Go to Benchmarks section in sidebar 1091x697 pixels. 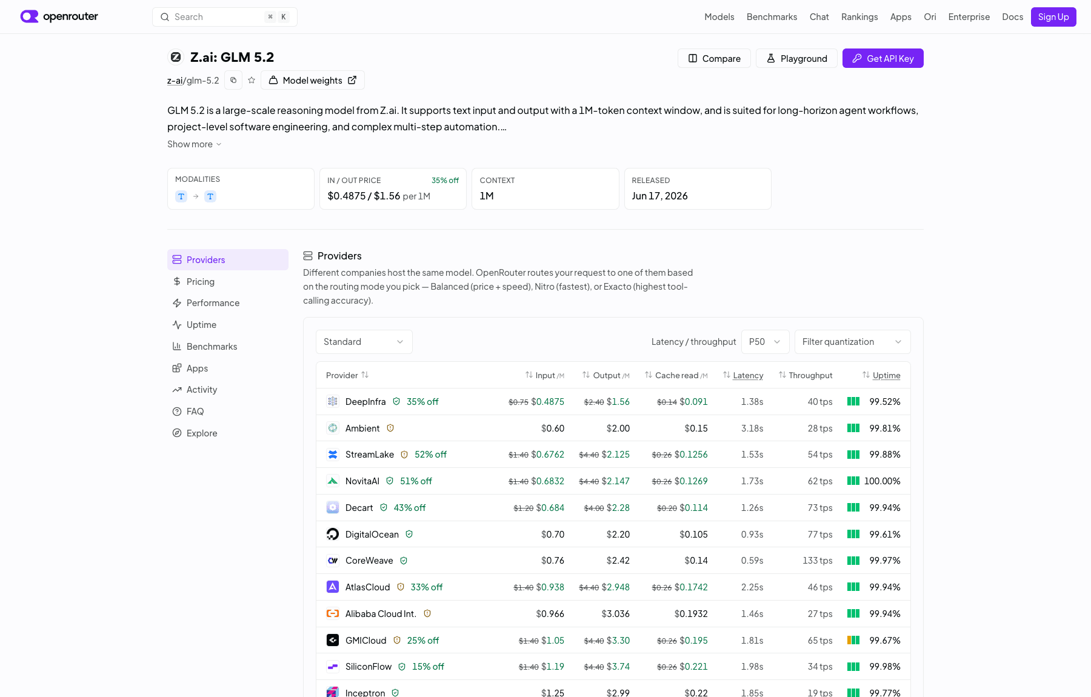[228, 347]
